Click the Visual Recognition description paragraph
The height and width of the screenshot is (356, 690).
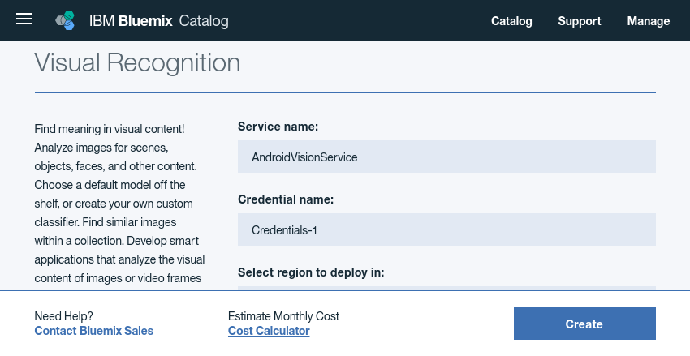(119, 204)
